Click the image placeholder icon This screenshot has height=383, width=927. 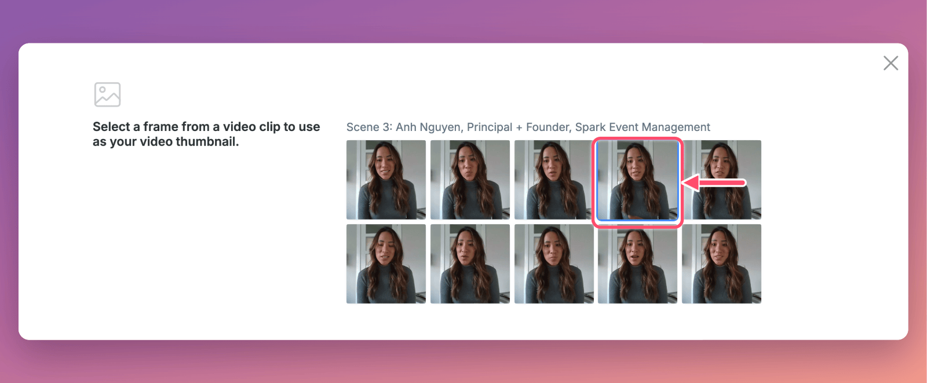coord(107,94)
